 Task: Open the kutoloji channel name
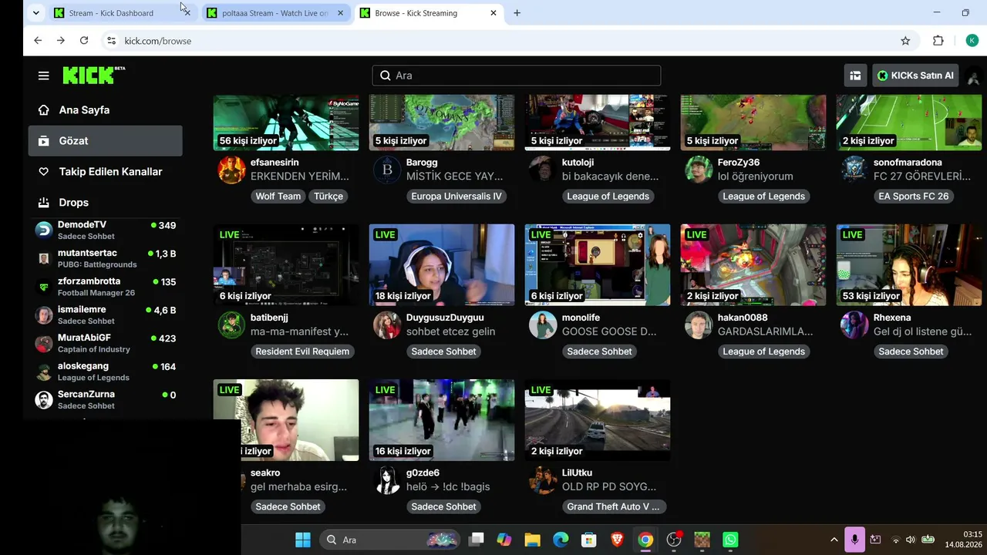click(578, 163)
